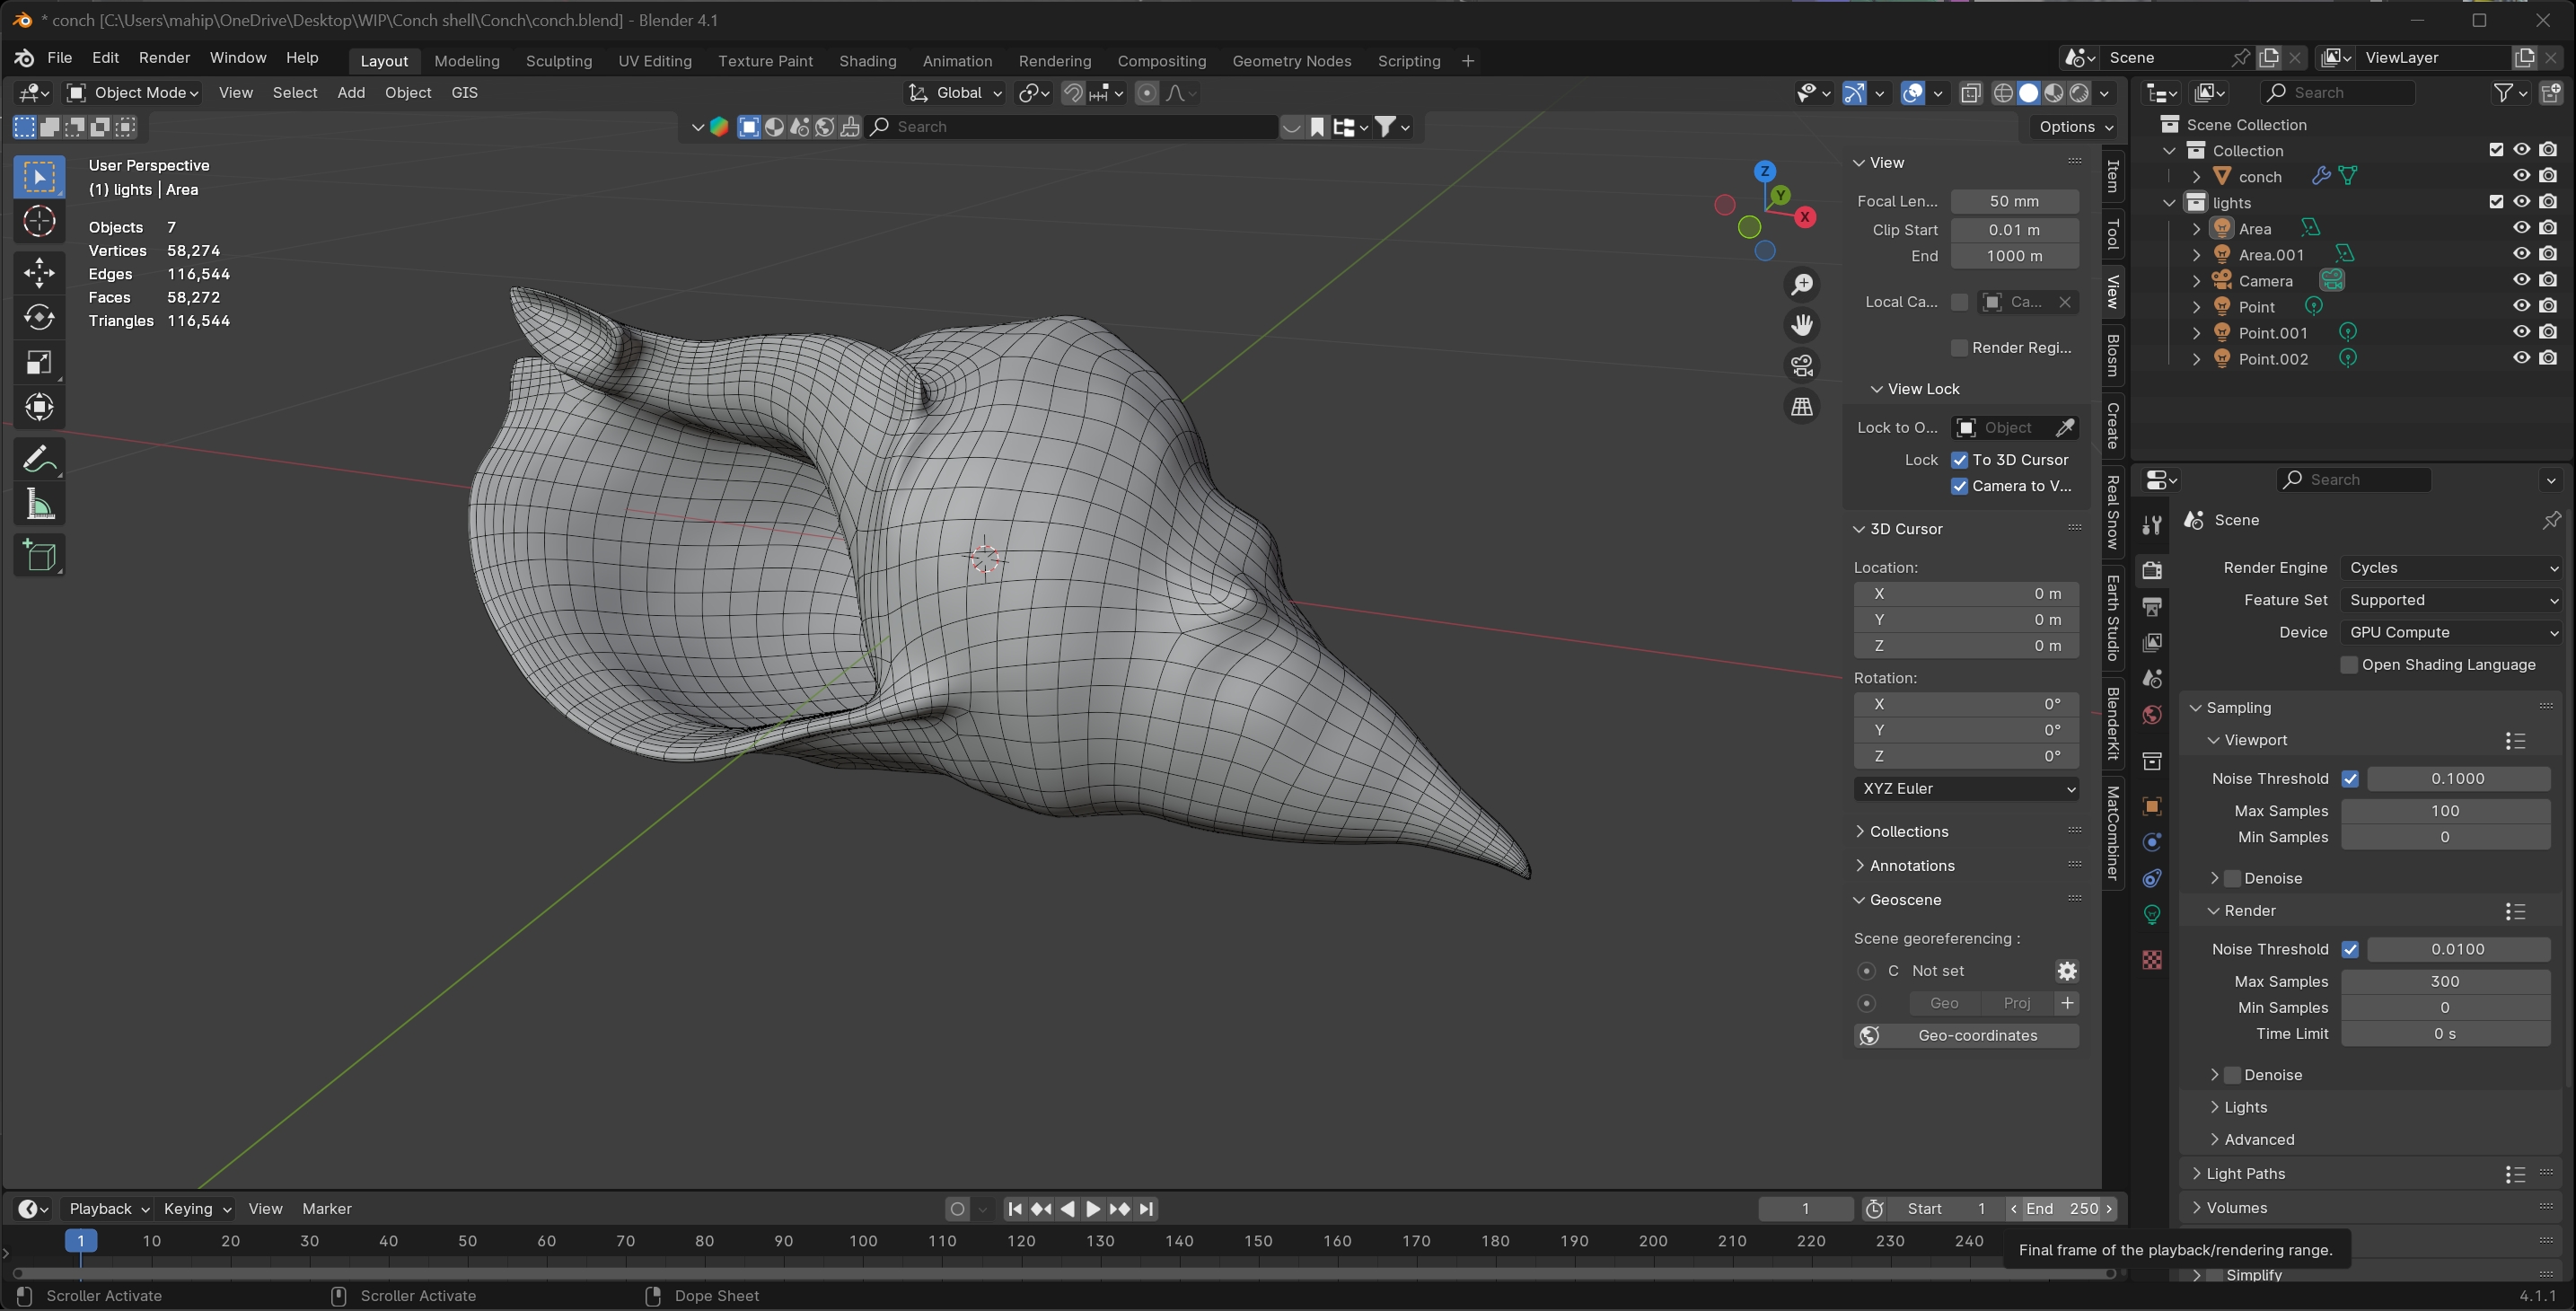This screenshot has width=2576, height=1311.
Task: Toggle camera view icon in viewport
Action: coord(1802,366)
